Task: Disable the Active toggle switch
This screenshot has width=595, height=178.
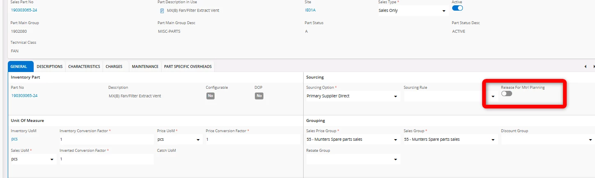Action: point(458,8)
